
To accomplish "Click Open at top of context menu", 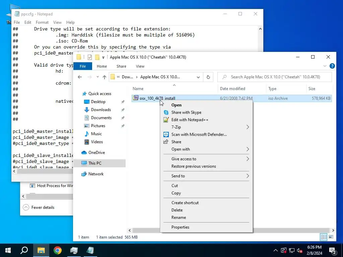I will point(176,105).
